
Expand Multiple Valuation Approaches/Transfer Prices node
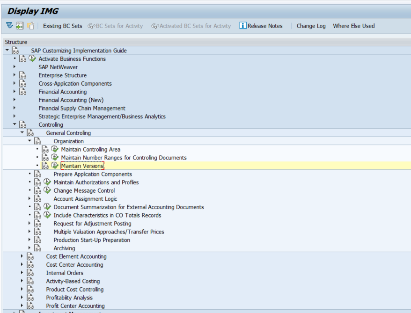tap(29, 232)
